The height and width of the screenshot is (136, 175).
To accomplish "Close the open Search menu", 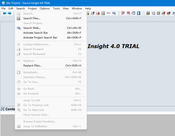I will tap(21, 9).
